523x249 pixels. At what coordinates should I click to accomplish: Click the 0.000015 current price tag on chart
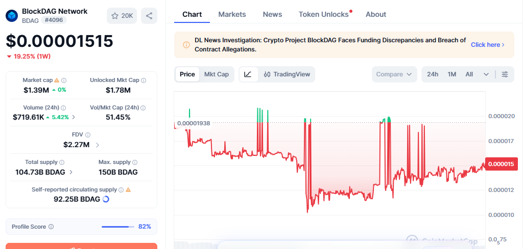(502, 164)
